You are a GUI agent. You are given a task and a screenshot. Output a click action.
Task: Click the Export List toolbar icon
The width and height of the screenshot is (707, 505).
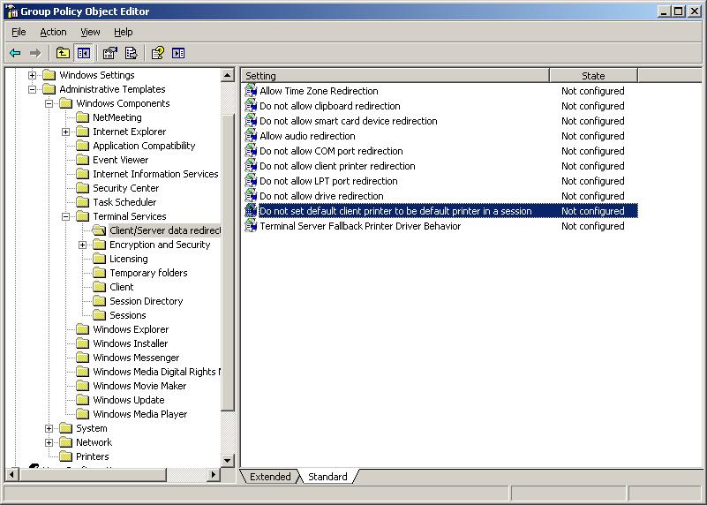pos(131,53)
